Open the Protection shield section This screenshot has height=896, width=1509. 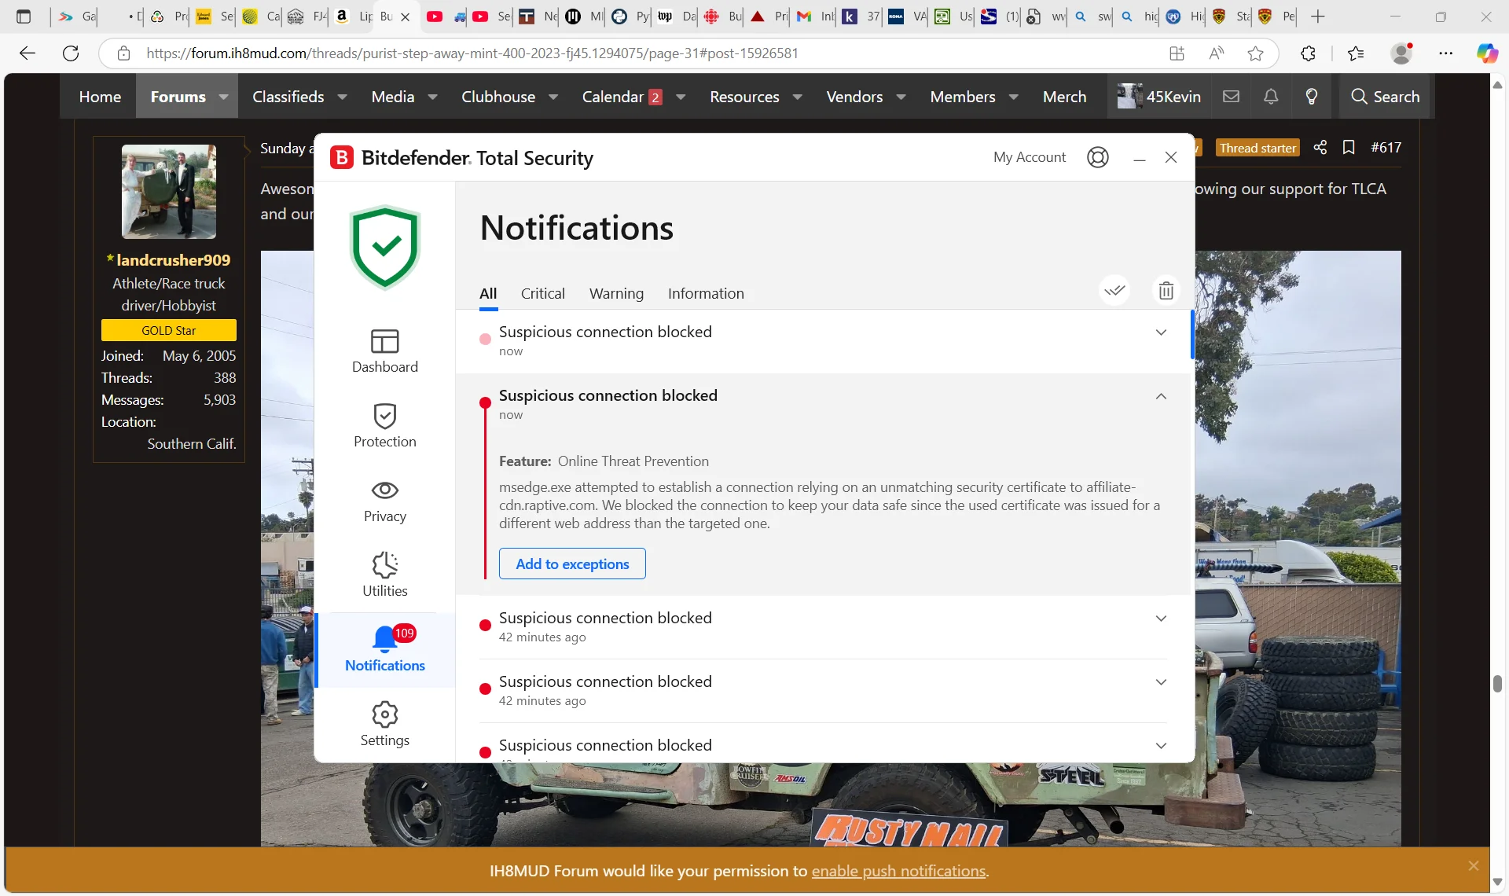(x=384, y=425)
